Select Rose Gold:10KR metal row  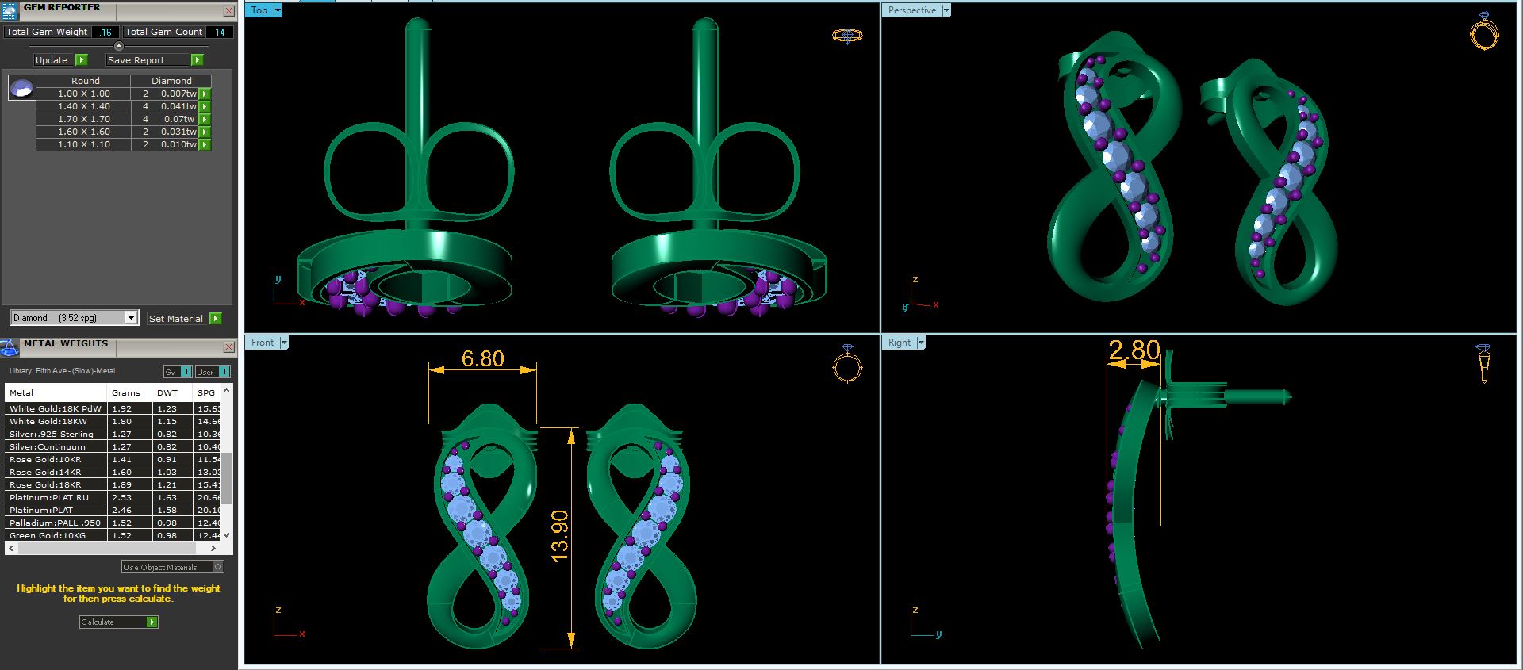113,459
